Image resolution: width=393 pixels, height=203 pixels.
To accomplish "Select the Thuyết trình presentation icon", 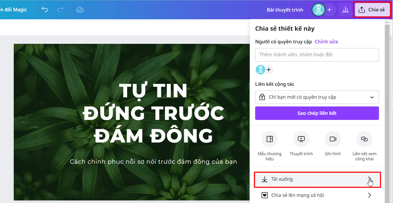I will pos(301,139).
